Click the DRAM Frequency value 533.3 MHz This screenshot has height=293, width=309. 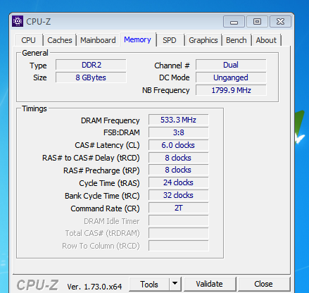[178, 120]
